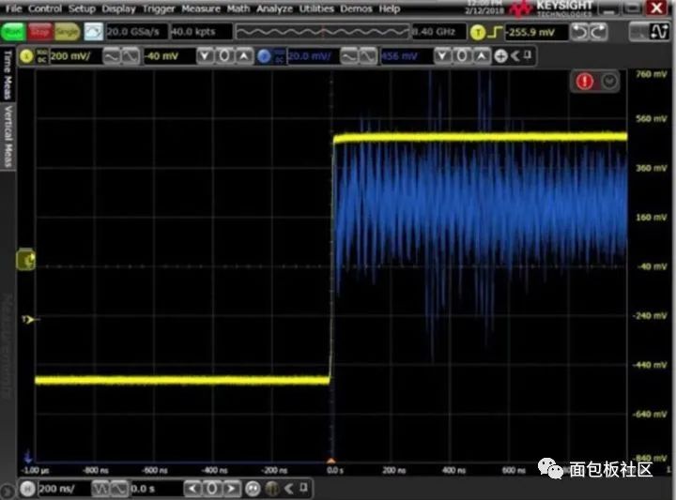Open the Utilities menu
676x500 pixels.
tap(316, 8)
